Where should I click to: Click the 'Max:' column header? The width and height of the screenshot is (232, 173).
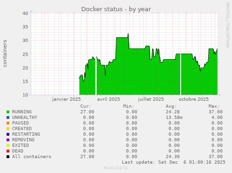pos(214,106)
